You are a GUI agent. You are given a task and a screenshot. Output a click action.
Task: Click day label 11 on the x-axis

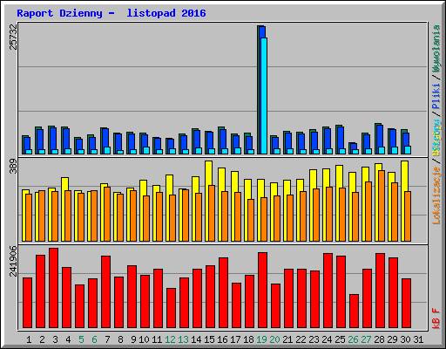(x=157, y=339)
